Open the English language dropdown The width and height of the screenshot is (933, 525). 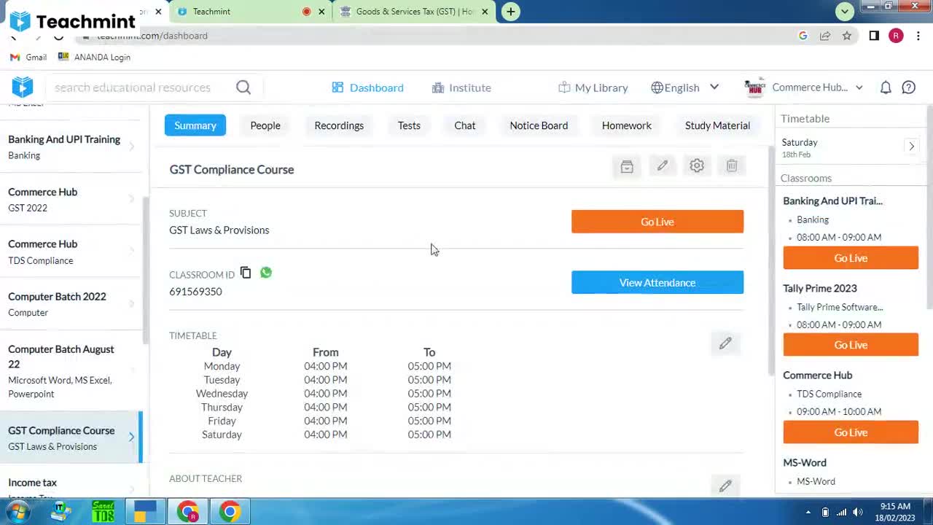[x=685, y=87]
